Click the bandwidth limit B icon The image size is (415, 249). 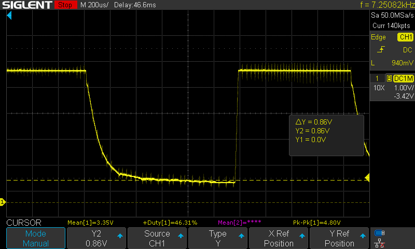tap(389, 78)
